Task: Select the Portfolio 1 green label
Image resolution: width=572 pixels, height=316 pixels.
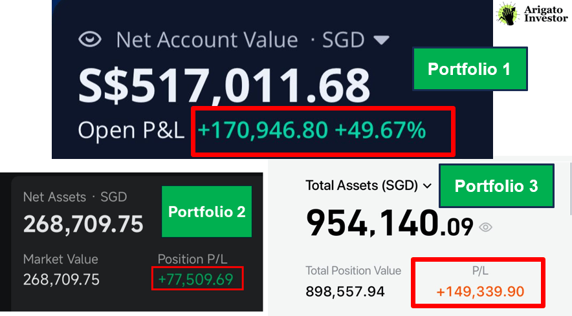Action: pos(470,69)
